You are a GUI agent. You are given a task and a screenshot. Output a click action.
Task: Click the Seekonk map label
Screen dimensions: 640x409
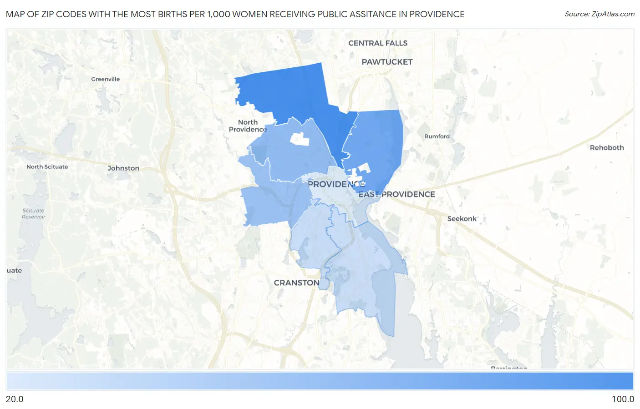462,219
